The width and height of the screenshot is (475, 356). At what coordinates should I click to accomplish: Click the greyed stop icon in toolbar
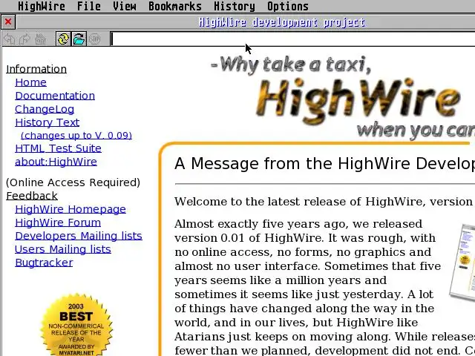coord(94,39)
